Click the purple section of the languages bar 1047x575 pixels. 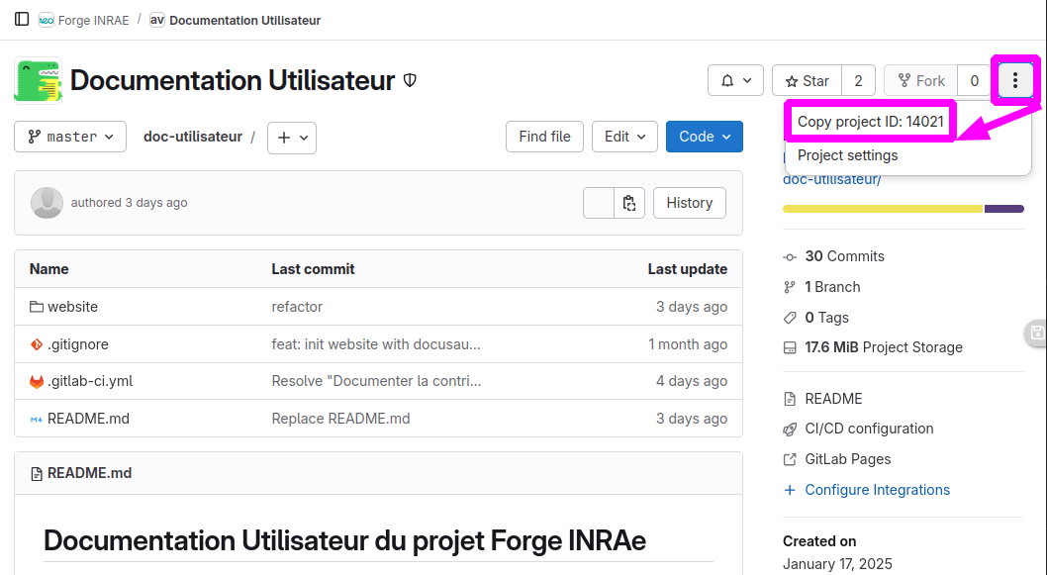pos(1004,209)
